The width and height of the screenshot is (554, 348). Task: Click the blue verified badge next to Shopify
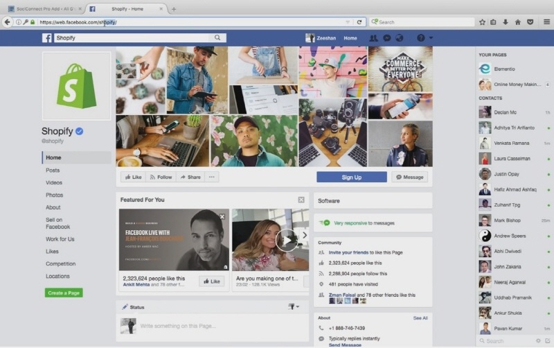click(80, 131)
